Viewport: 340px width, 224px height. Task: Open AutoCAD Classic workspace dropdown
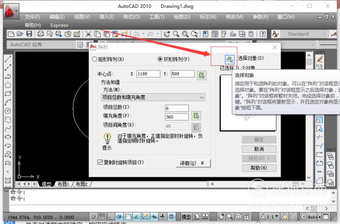point(41,44)
